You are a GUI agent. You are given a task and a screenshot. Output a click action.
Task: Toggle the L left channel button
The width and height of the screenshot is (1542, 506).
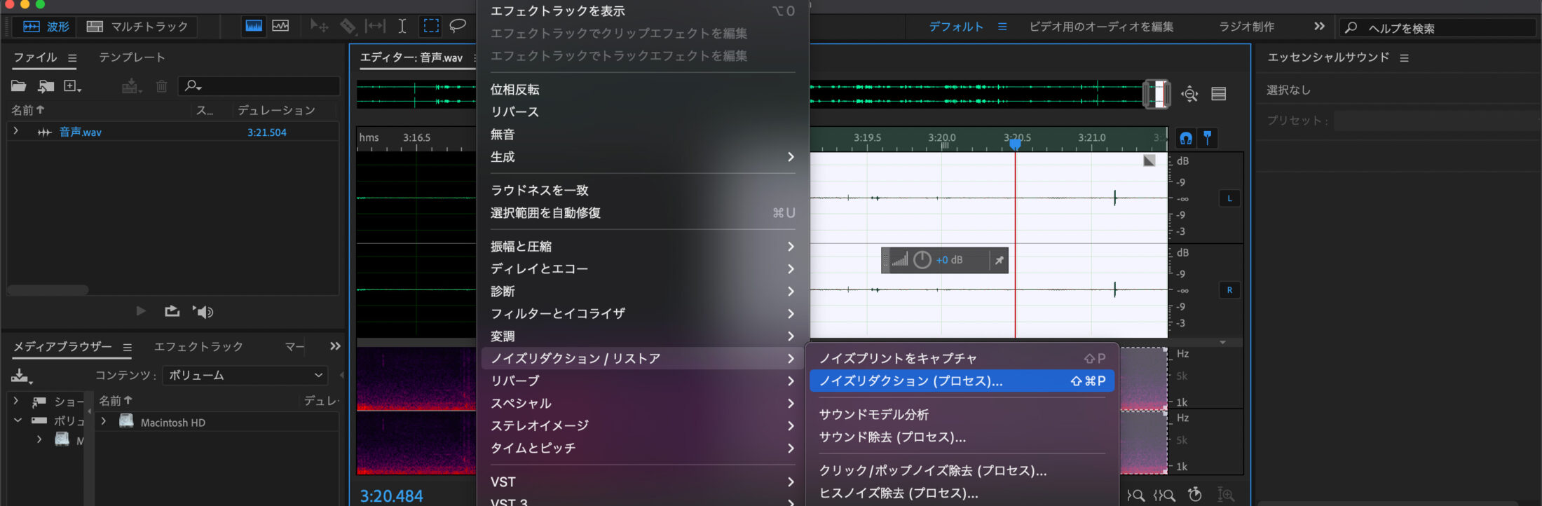(x=1229, y=198)
